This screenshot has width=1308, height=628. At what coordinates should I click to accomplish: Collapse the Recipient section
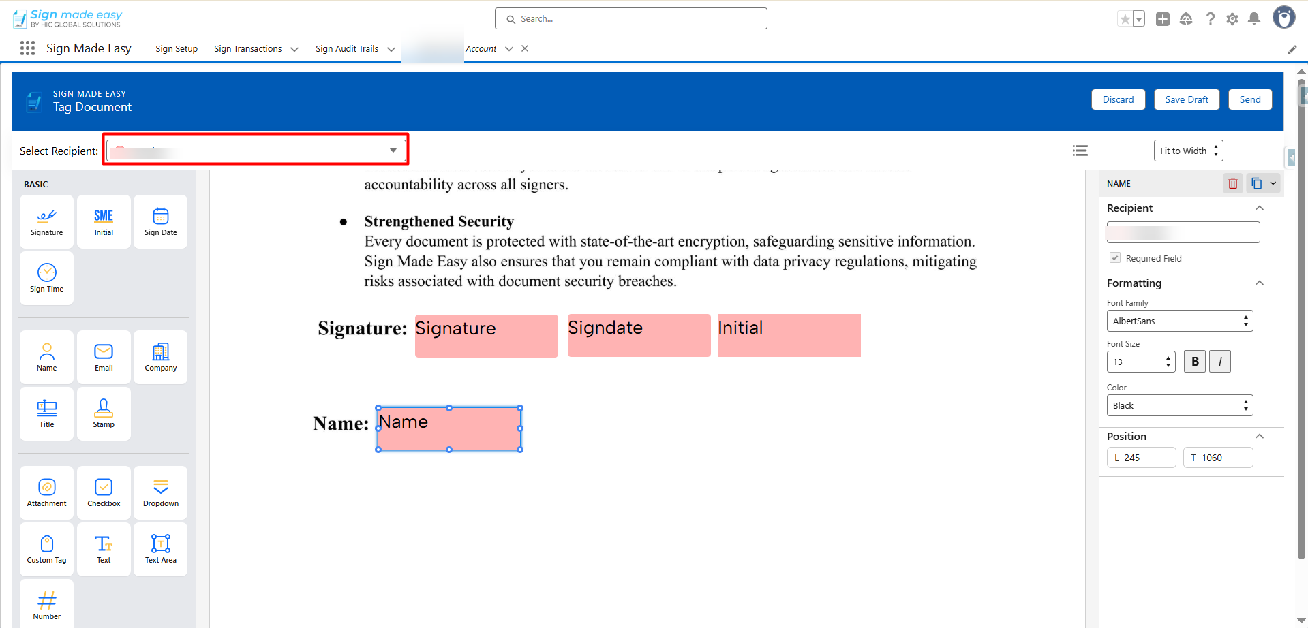point(1260,208)
